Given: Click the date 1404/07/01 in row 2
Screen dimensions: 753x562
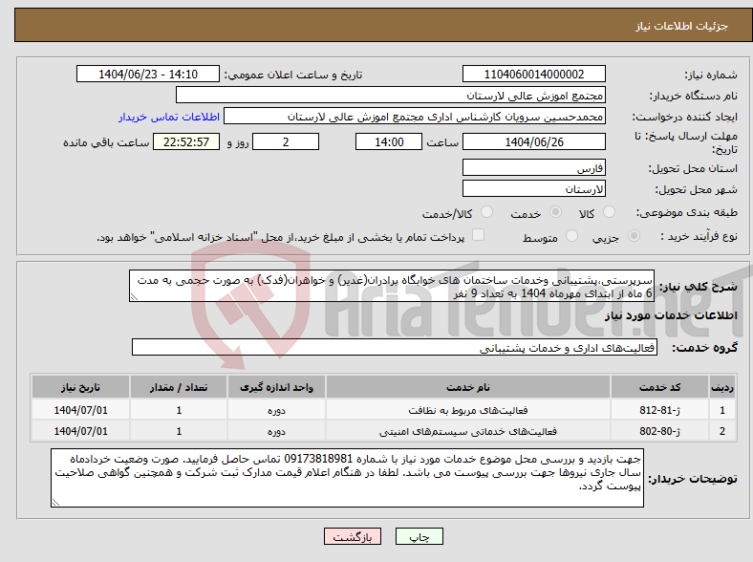Looking at the screenshot, I should pyautogui.click(x=80, y=431).
